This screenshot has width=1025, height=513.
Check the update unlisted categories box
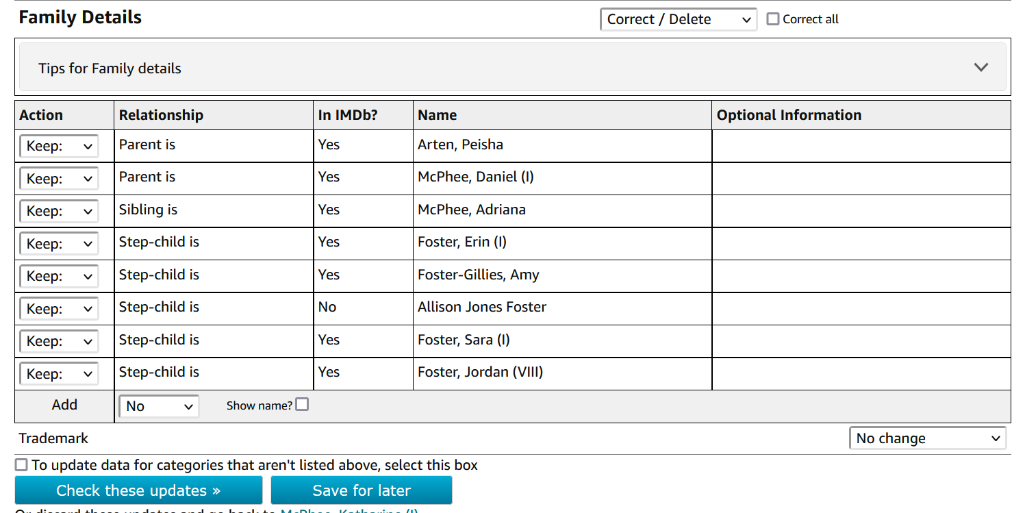22,465
